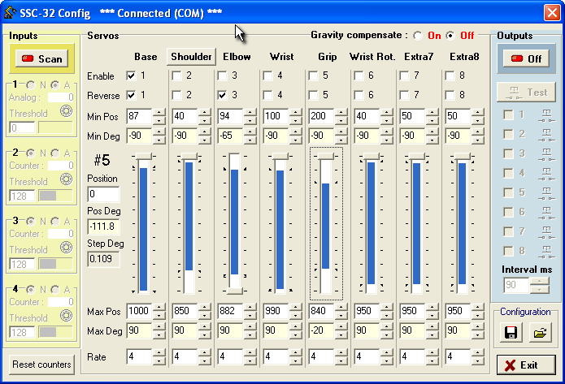The width and height of the screenshot is (565, 384).
Task: Check Reverse for servo 4 Wrist
Action: pyautogui.click(x=267, y=95)
